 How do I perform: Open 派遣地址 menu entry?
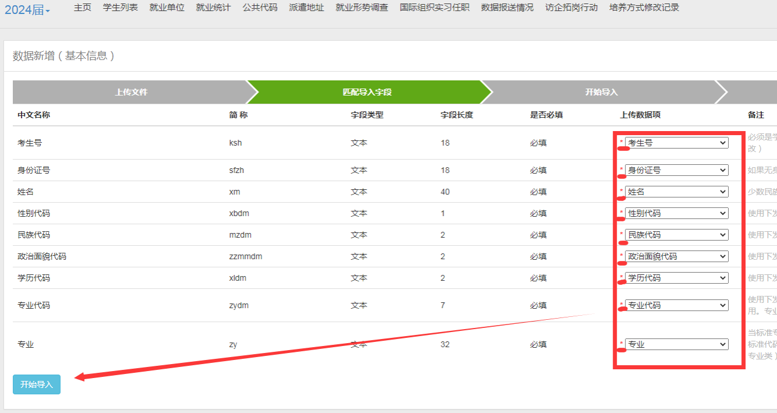(x=306, y=8)
